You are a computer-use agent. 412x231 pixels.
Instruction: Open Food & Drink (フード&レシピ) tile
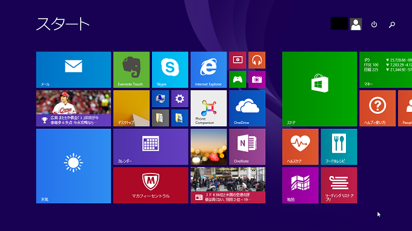coord(339,147)
